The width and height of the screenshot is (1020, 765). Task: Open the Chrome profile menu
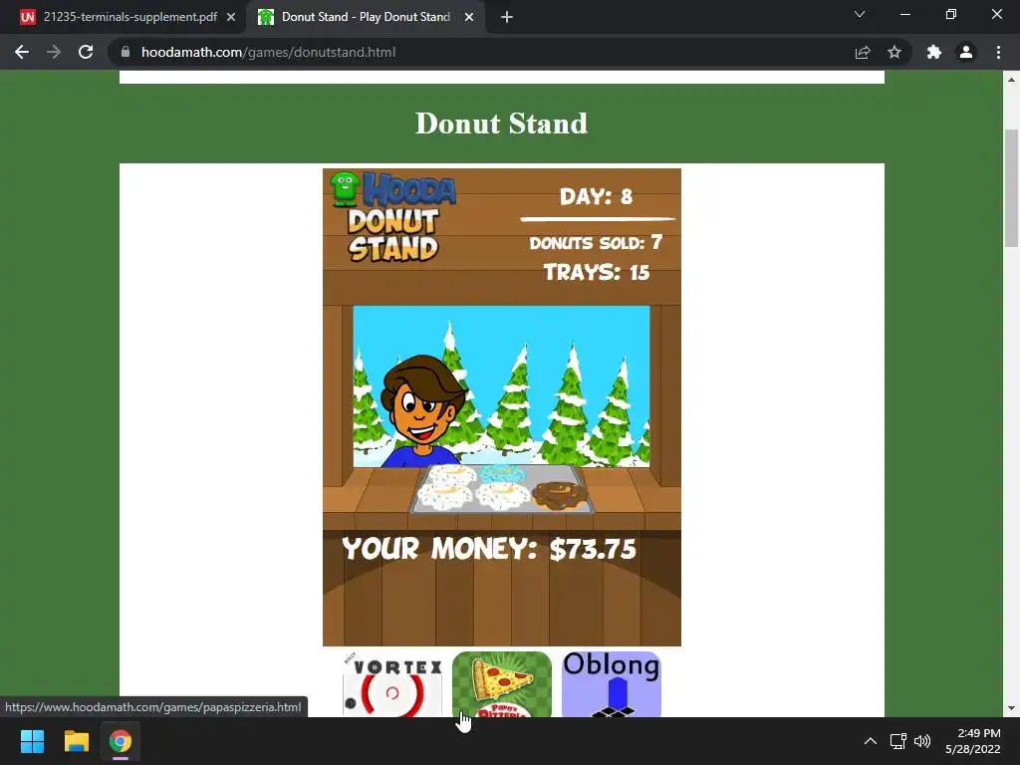coord(966,52)
